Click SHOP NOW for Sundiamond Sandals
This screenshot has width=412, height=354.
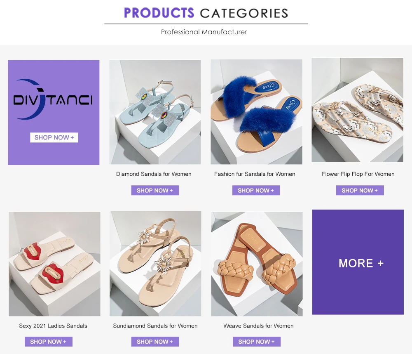(x=155, y=342)
